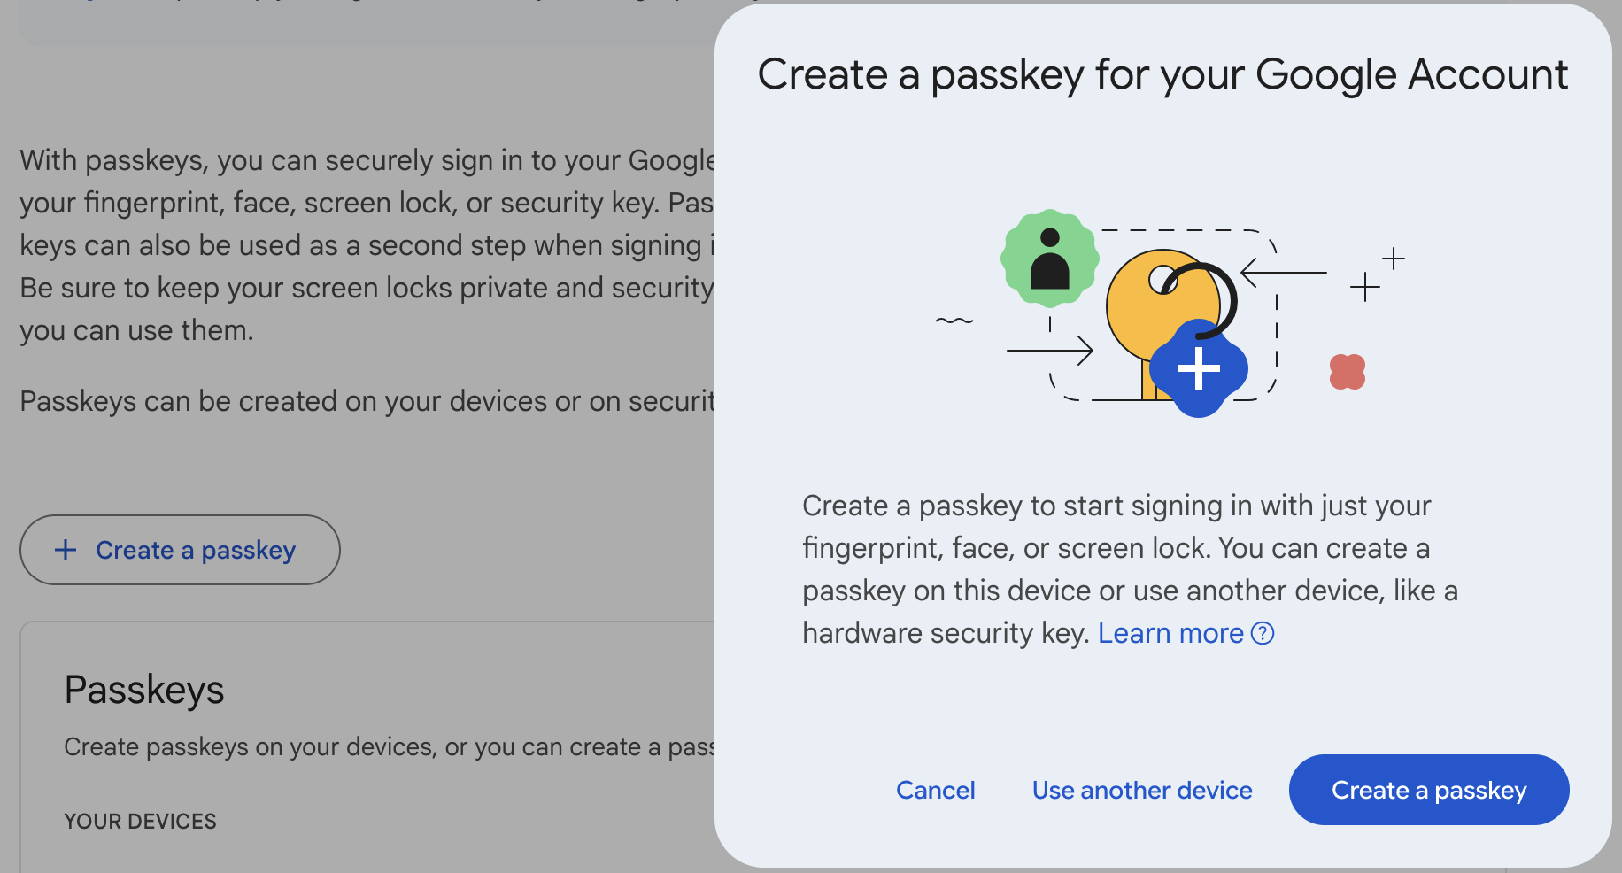1622x873 pixels.
Task: Click the Passkeys section heading
Action: (144, 690)
